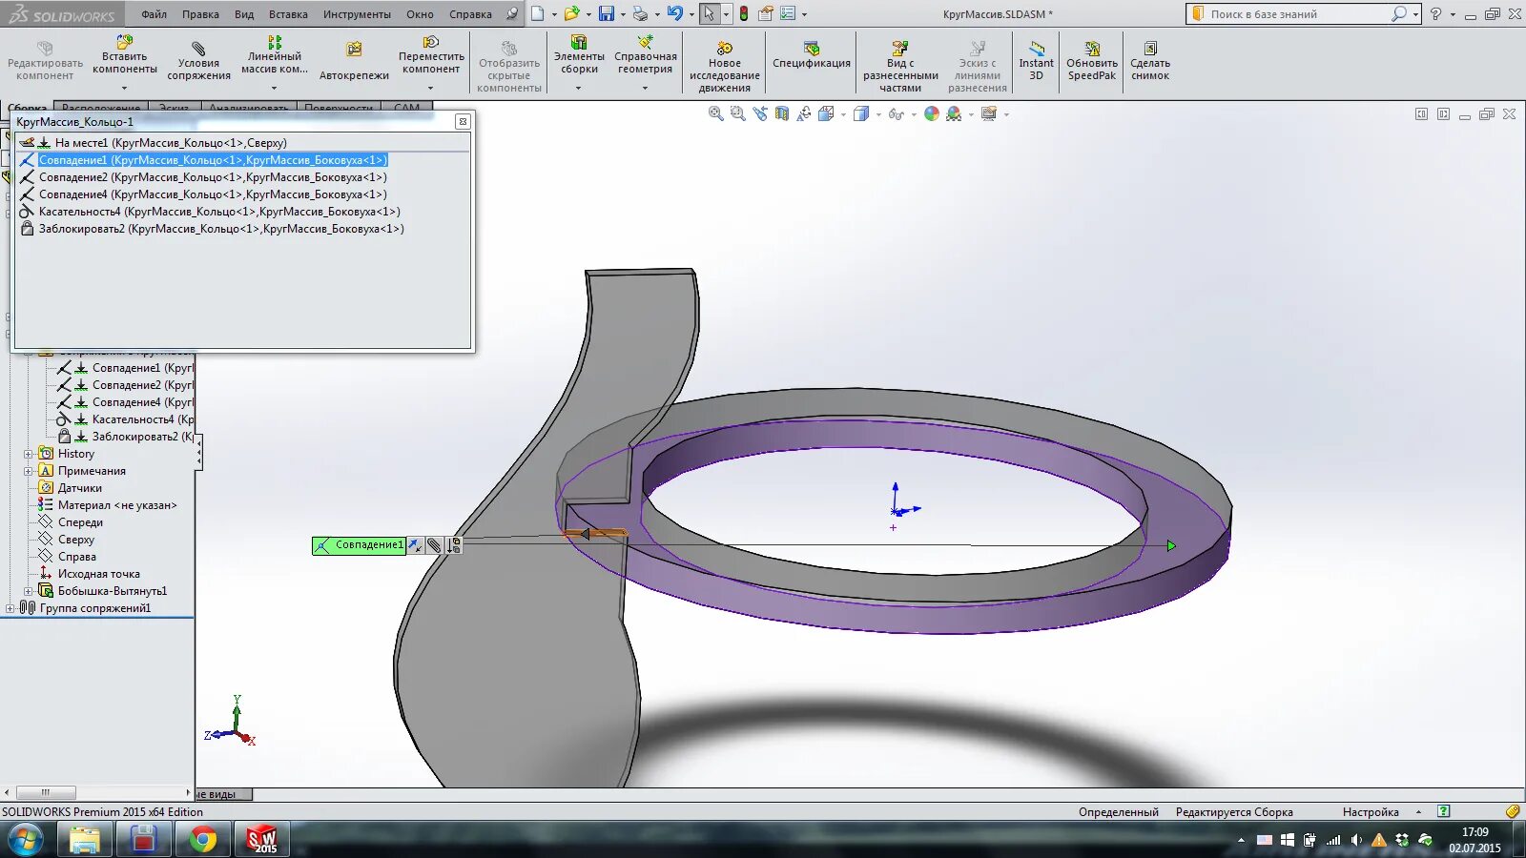Expand the Бобышка-Вытянуть1 feature node
Viewport: 1526px width, 858px height.
[x=29, y=591]
